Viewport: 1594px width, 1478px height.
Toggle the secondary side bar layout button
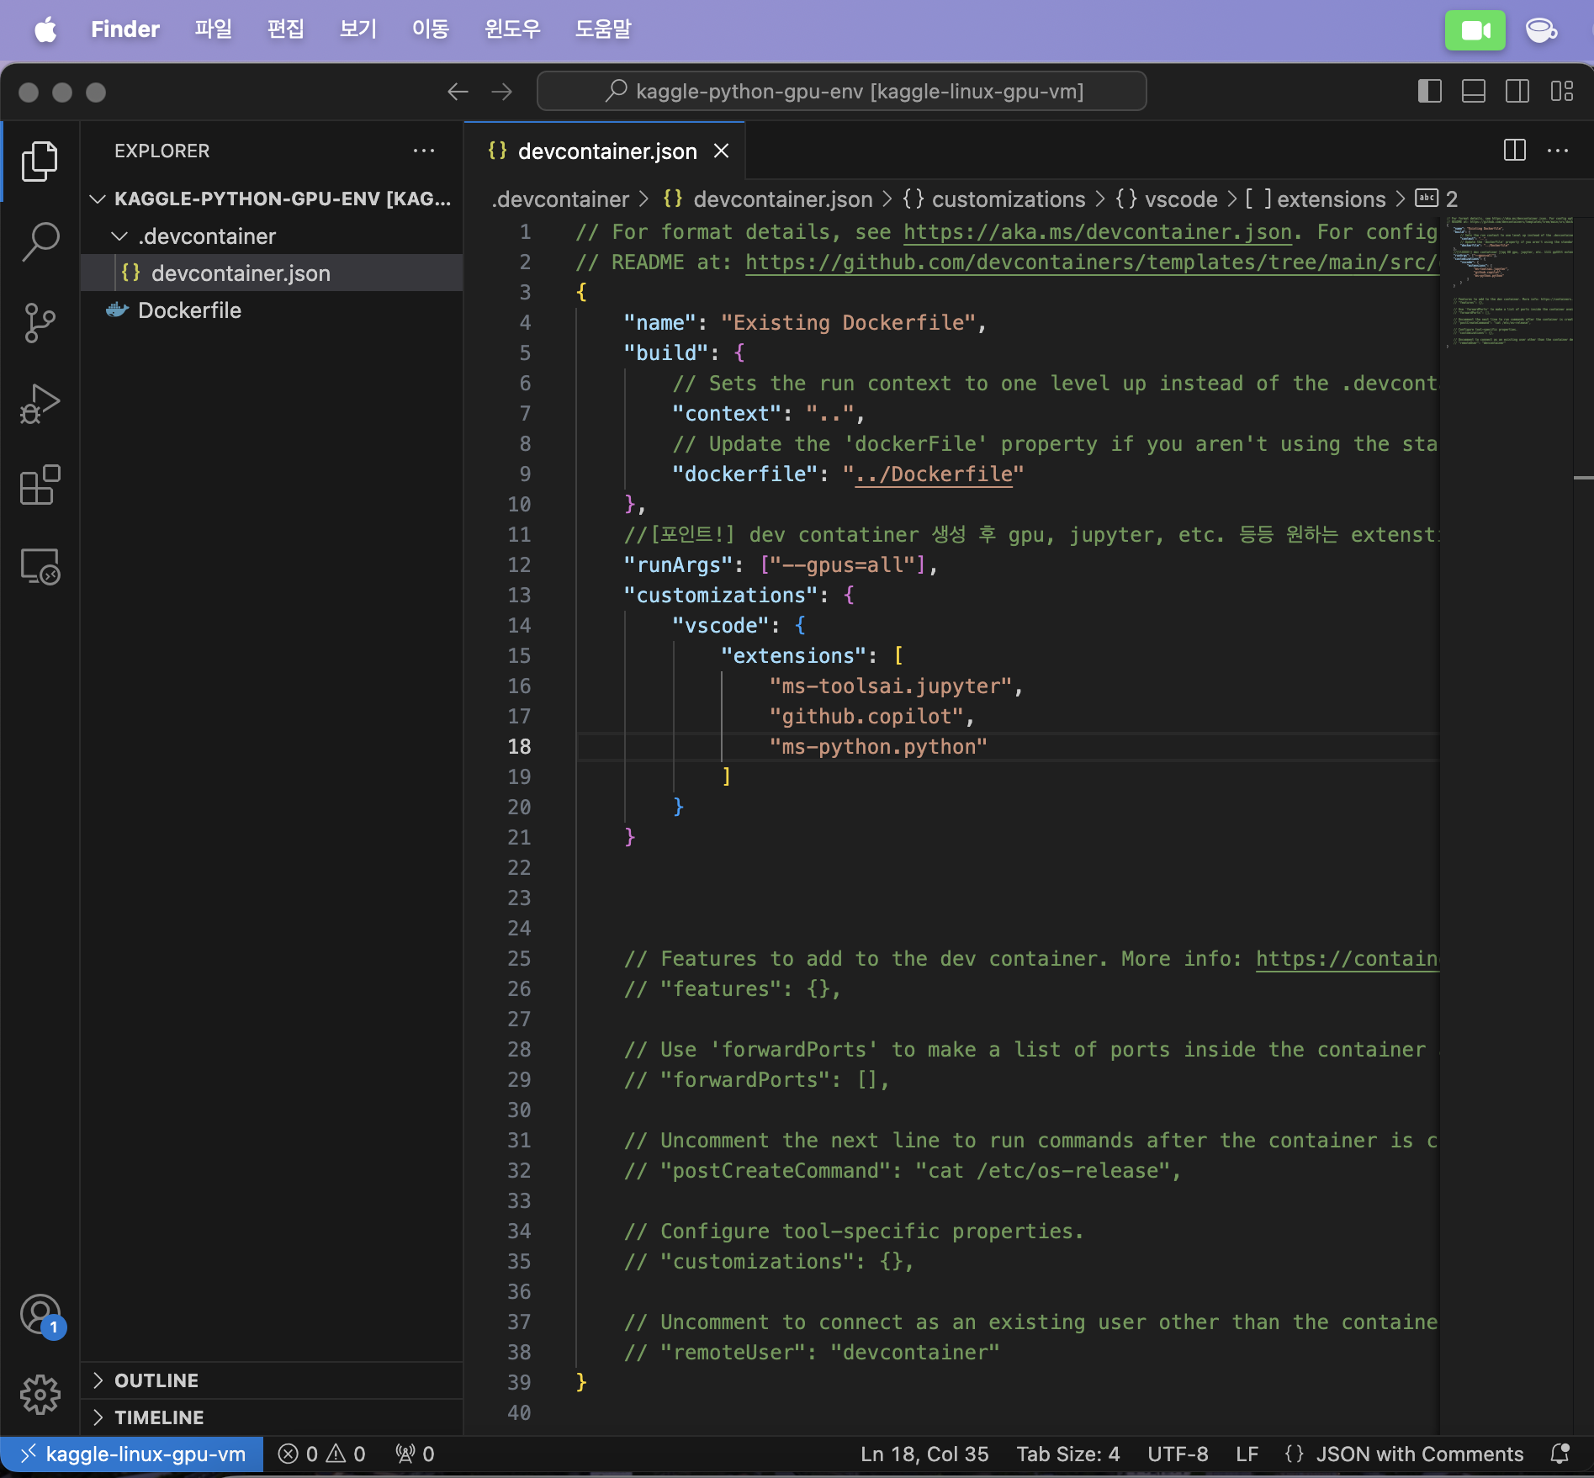click(x=1517, y=91)
